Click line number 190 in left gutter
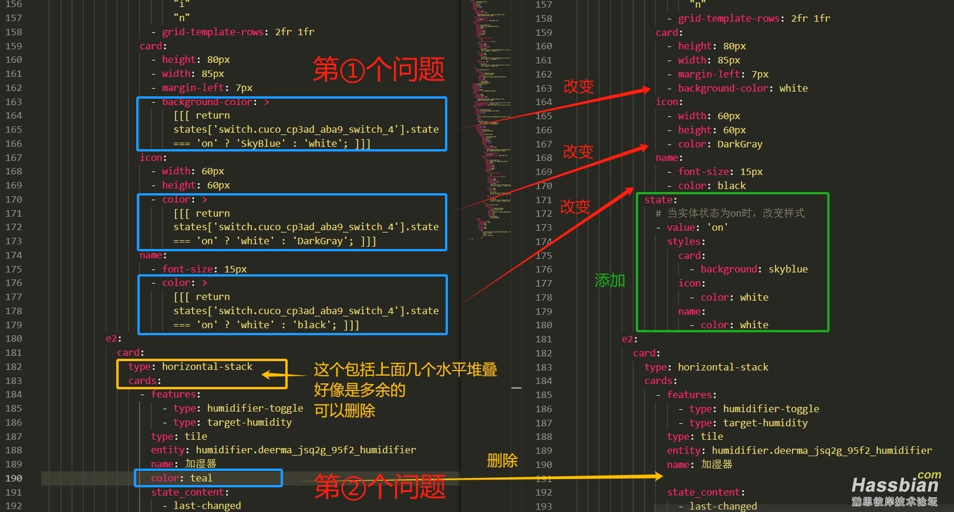The height and width of the screenshot is (512, 954). point(14,478)
